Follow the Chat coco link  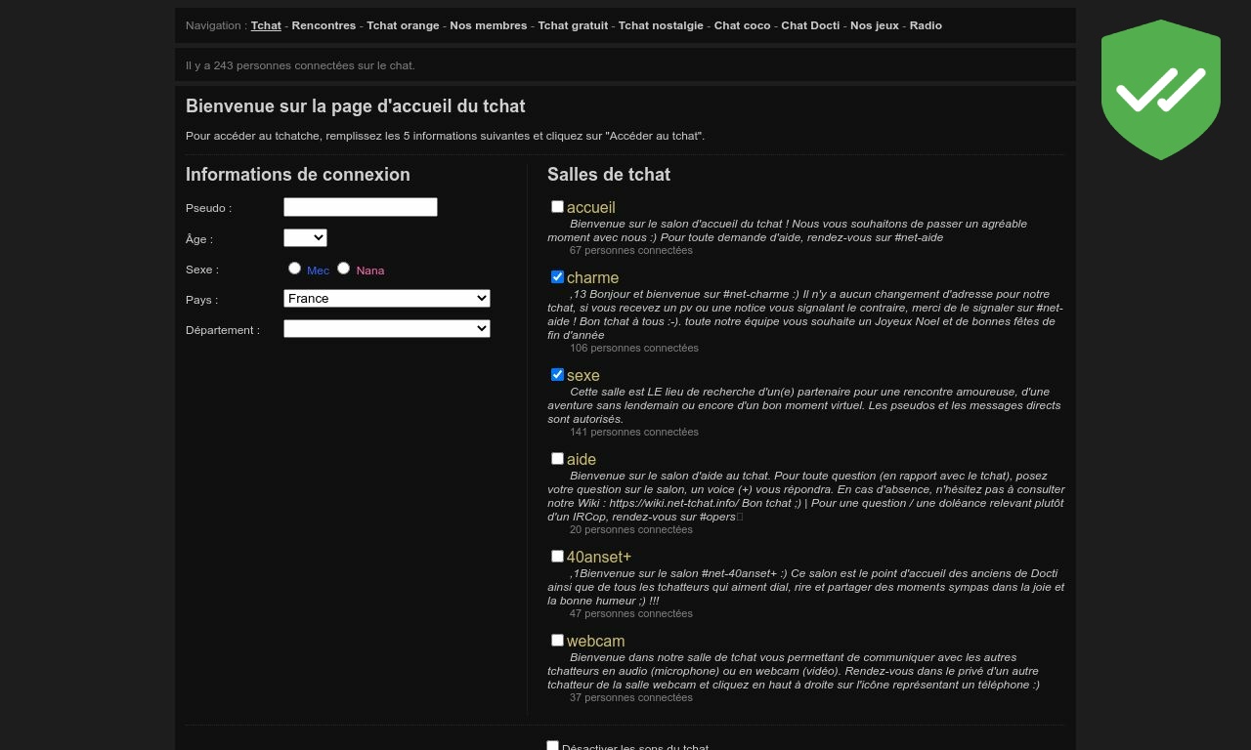(742, 25)
